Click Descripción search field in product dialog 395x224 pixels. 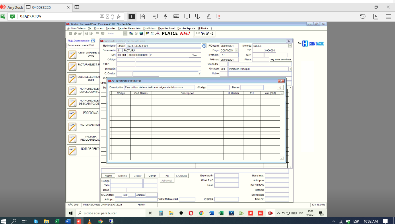(x=159, y=87)
